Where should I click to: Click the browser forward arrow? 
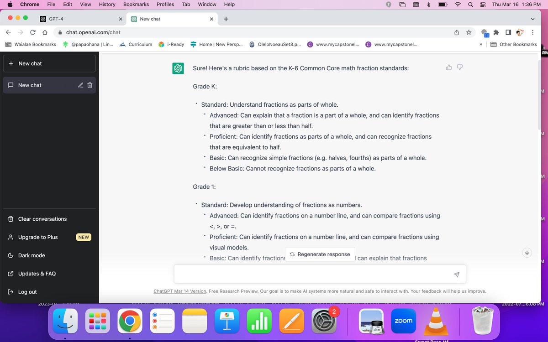click(x=21, y=32)
